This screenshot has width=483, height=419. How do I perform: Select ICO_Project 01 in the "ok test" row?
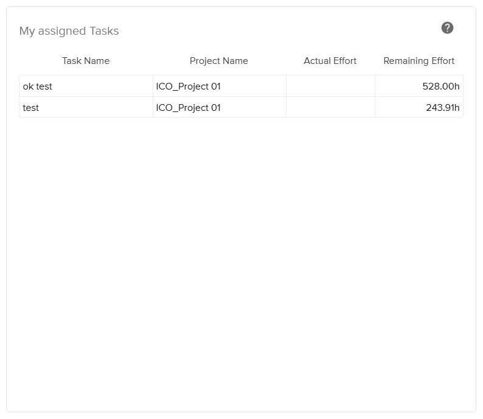[x=188, y=86]
